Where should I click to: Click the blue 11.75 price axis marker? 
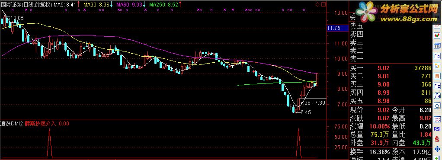[334, 28]
